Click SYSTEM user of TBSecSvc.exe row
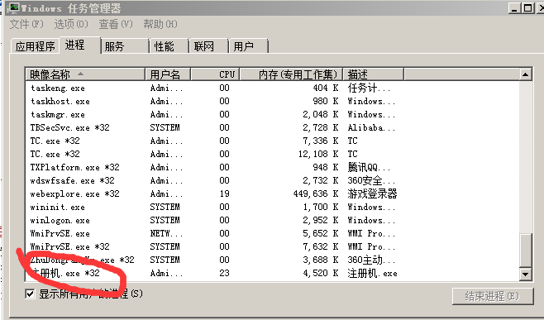The width and height of the screenshot is (544, 320). [x=165, y=127]
